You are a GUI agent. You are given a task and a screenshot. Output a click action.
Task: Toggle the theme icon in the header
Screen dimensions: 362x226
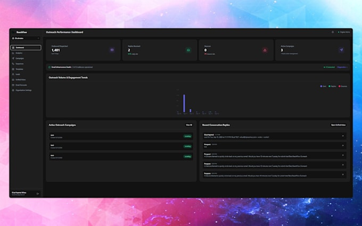coord(333,32)
